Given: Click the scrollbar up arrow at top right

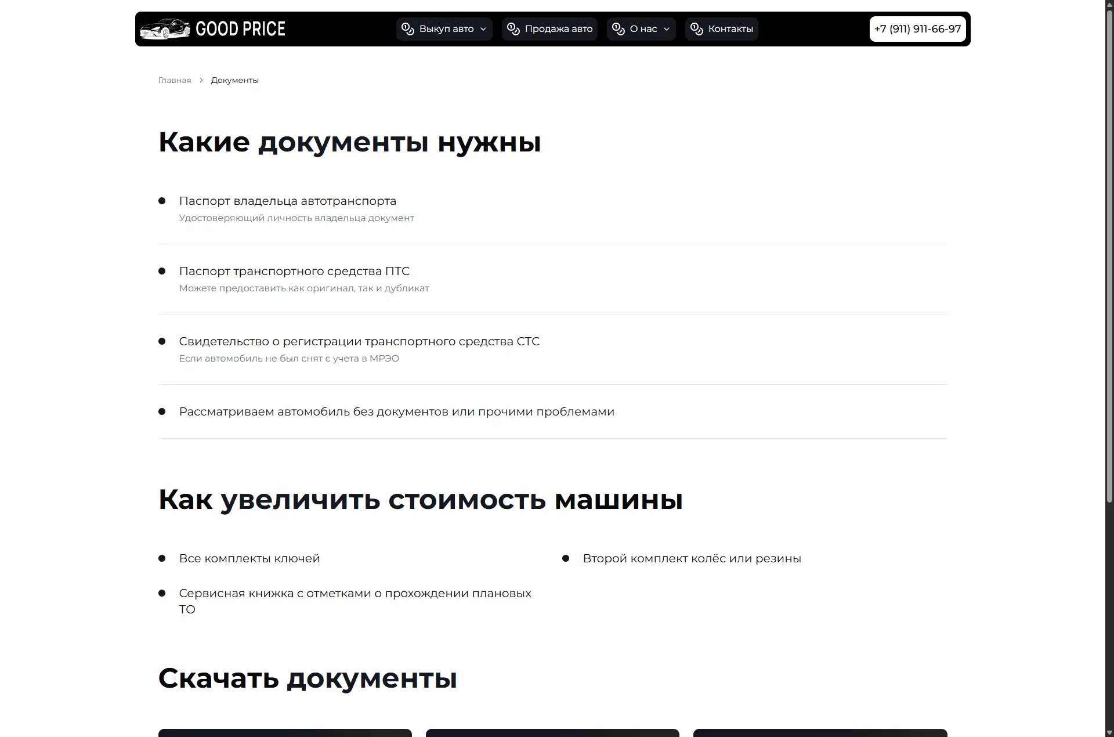Looking at the screenshot, I should coord(1109,4).
